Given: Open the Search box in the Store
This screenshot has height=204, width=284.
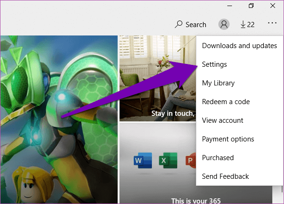Looking at the screenshot, I should [x=190, y=24].
